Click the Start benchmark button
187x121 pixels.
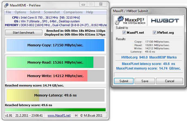click(x=24, y=33)
